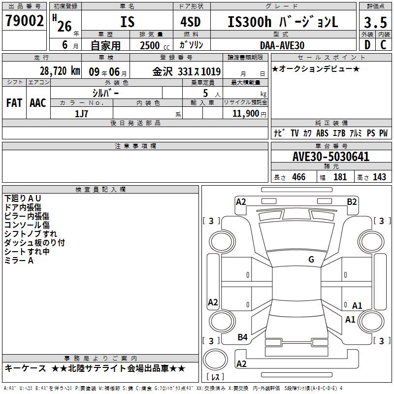Click the B2 damage mark on car diagram
The image size is (394, 394).
352,201
